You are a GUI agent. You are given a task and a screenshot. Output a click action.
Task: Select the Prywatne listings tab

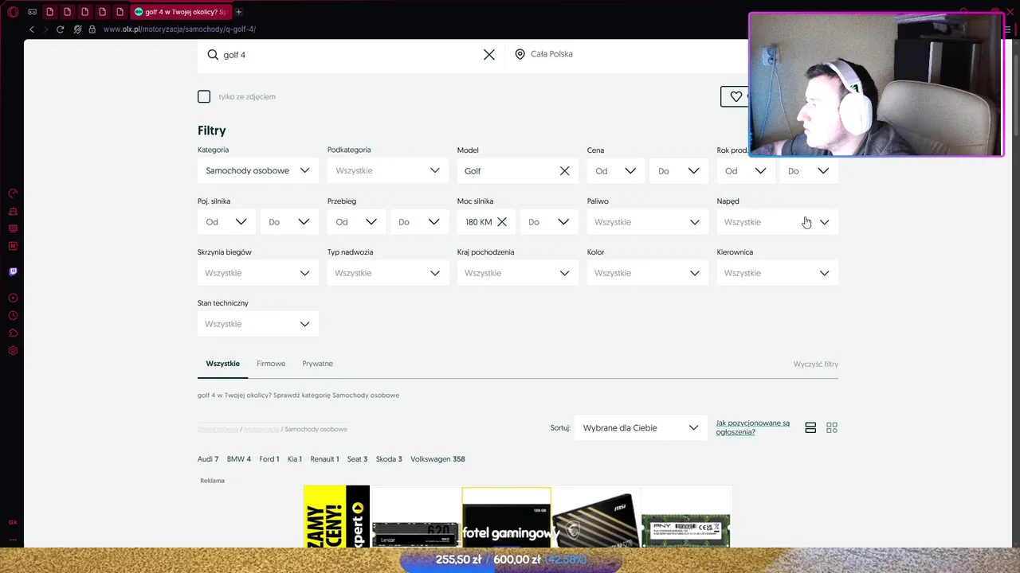click(317, 364)
